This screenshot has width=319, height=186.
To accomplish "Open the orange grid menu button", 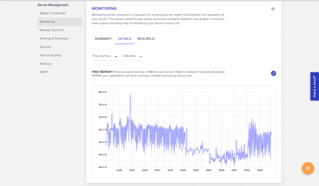I will click(308, 168).
